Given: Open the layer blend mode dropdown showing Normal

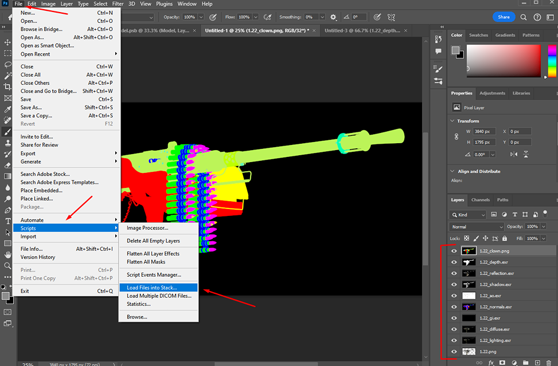Looking at the screenshot, I should click(x=476, y=226).
